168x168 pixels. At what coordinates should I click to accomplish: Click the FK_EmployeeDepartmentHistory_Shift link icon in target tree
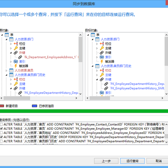pyautogui.click(x=106, y=88)
